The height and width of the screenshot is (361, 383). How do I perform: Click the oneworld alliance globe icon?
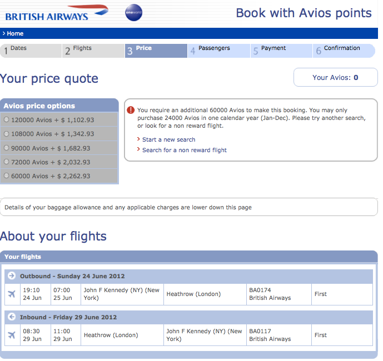133,12
